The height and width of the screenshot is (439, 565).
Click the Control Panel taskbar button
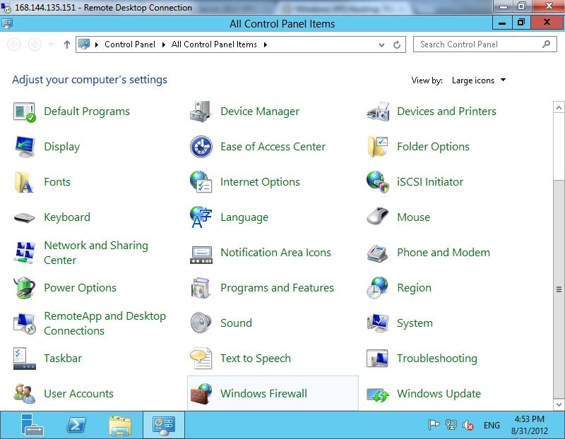click(x=164, y=425)
